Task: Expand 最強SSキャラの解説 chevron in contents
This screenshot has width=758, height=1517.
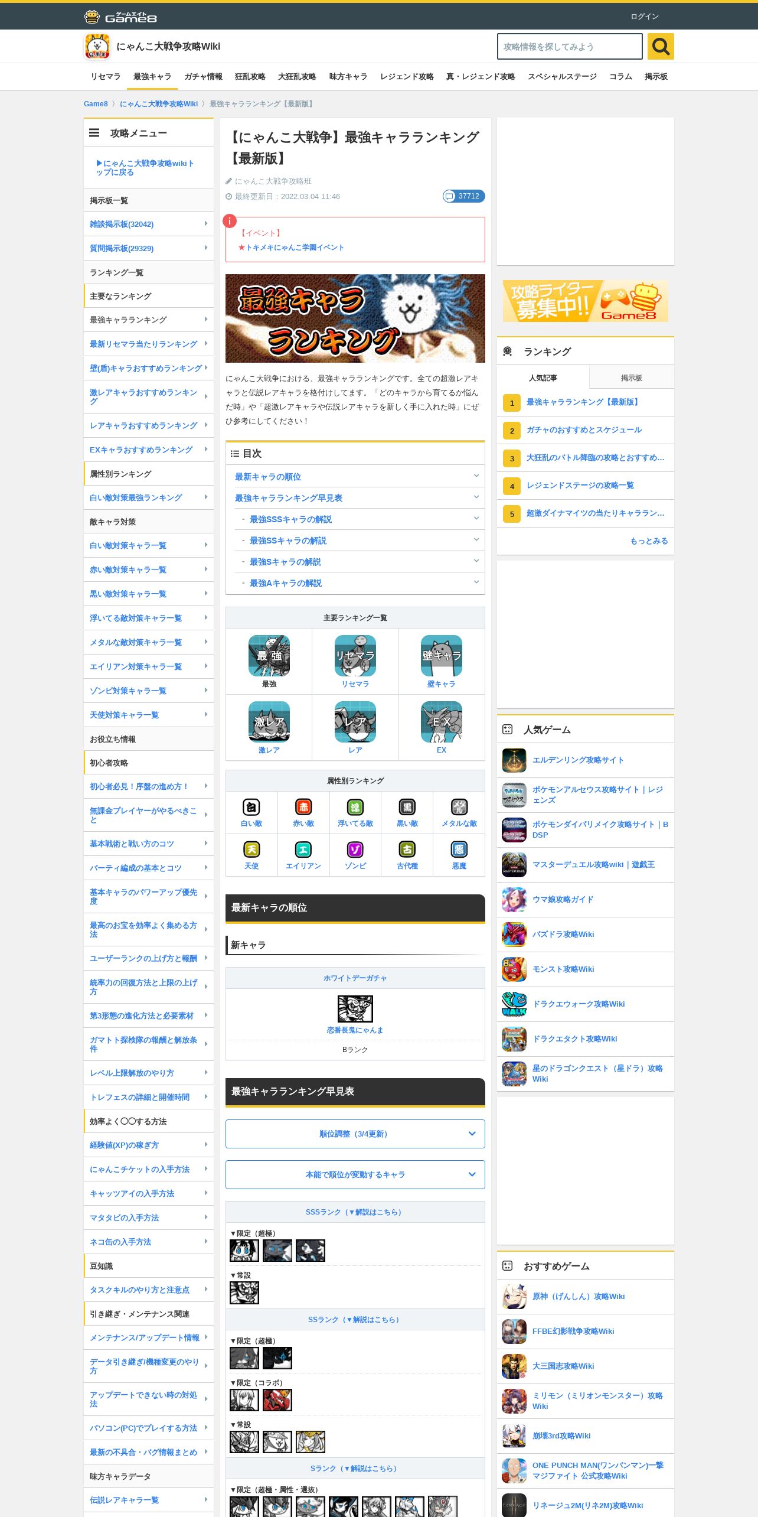Action: click(x=476, y=539)
